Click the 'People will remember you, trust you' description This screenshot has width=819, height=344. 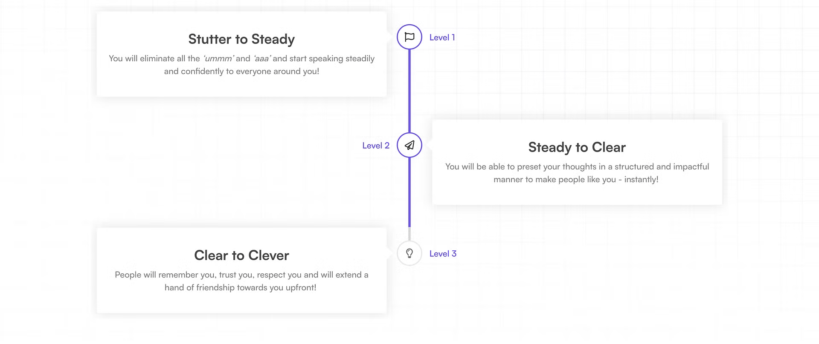pos(241,275)
